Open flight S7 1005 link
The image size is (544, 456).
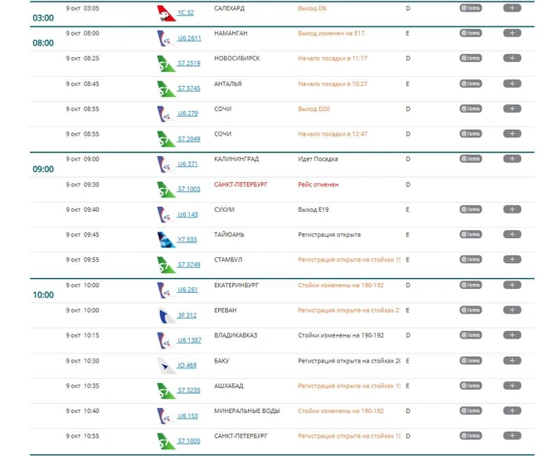tap(189, 441)
